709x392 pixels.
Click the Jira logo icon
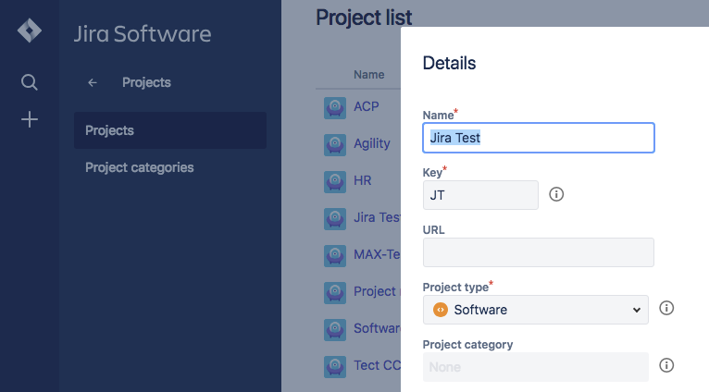click(30, 31)
